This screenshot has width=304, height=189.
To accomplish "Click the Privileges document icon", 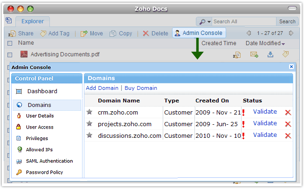I will [19, 138].
